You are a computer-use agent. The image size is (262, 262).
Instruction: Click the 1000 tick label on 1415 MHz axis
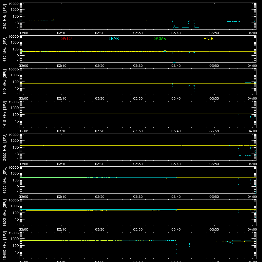tap(15, 108)
